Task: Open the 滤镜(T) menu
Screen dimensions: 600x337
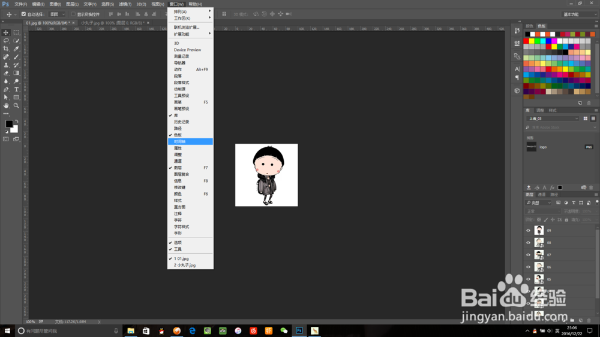Action: (125, 4)
